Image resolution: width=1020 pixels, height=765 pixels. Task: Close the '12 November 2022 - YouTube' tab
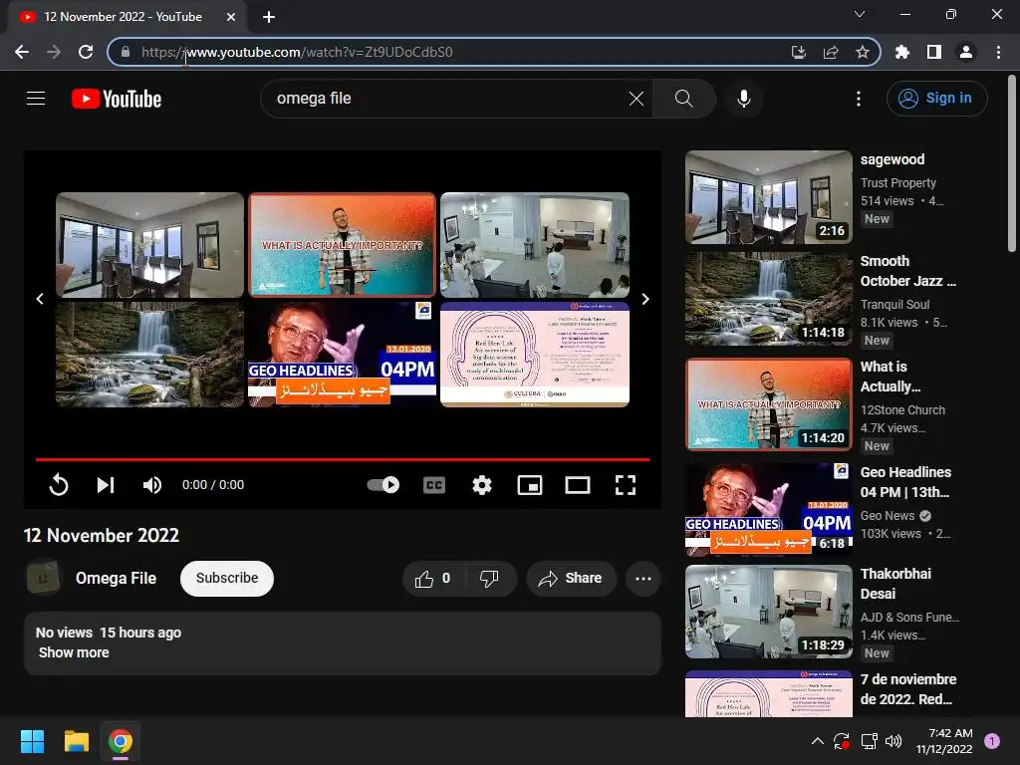point(231,17)
